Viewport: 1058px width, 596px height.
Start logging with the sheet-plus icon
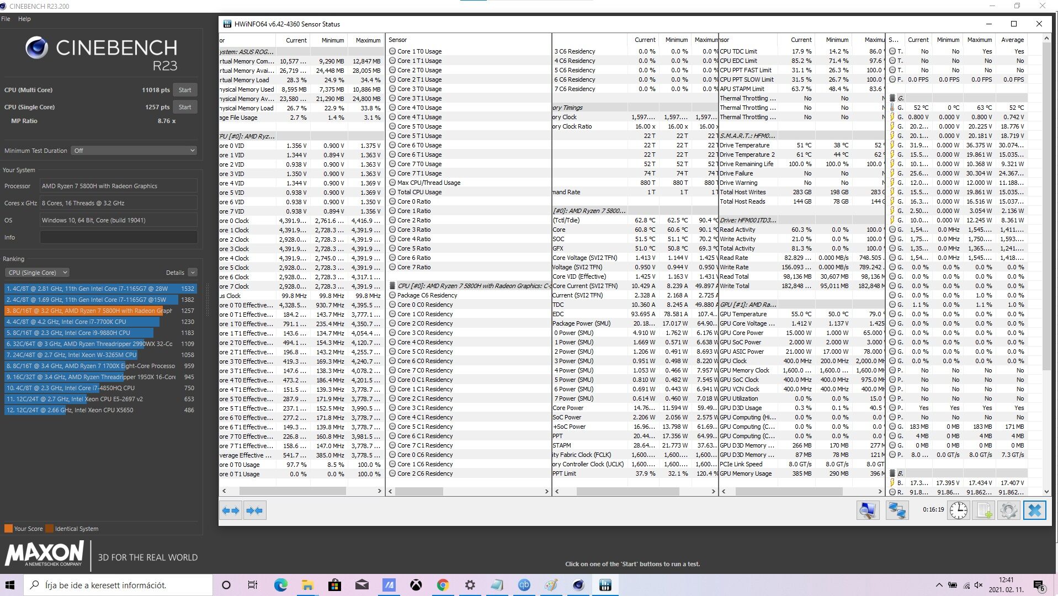click(983, 510)
